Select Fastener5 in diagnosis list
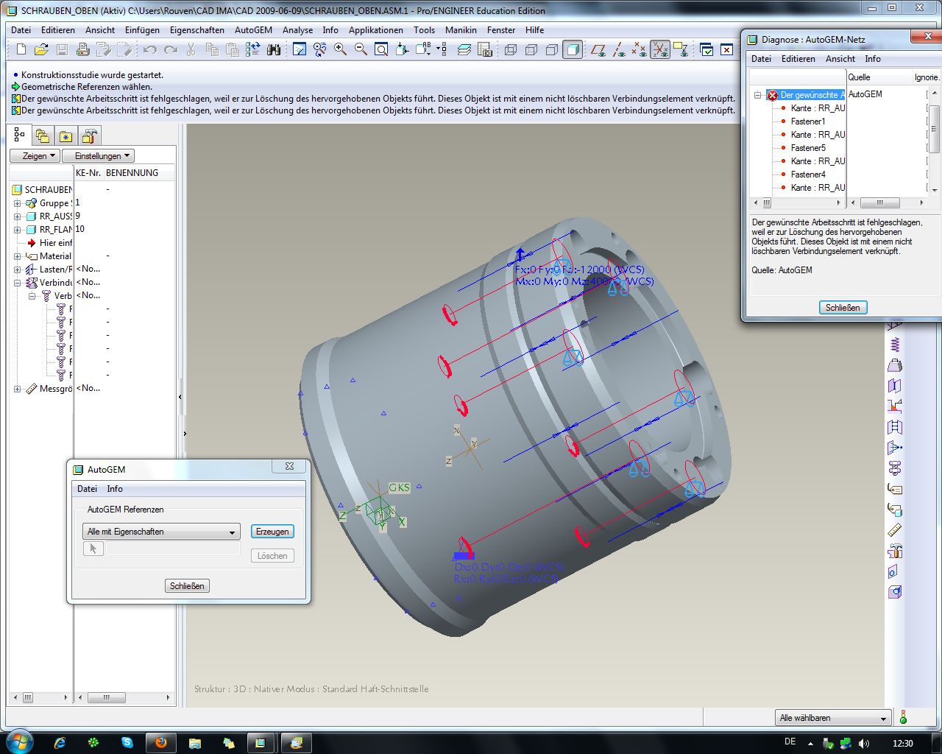942x754 pixels. coord(808,148)
